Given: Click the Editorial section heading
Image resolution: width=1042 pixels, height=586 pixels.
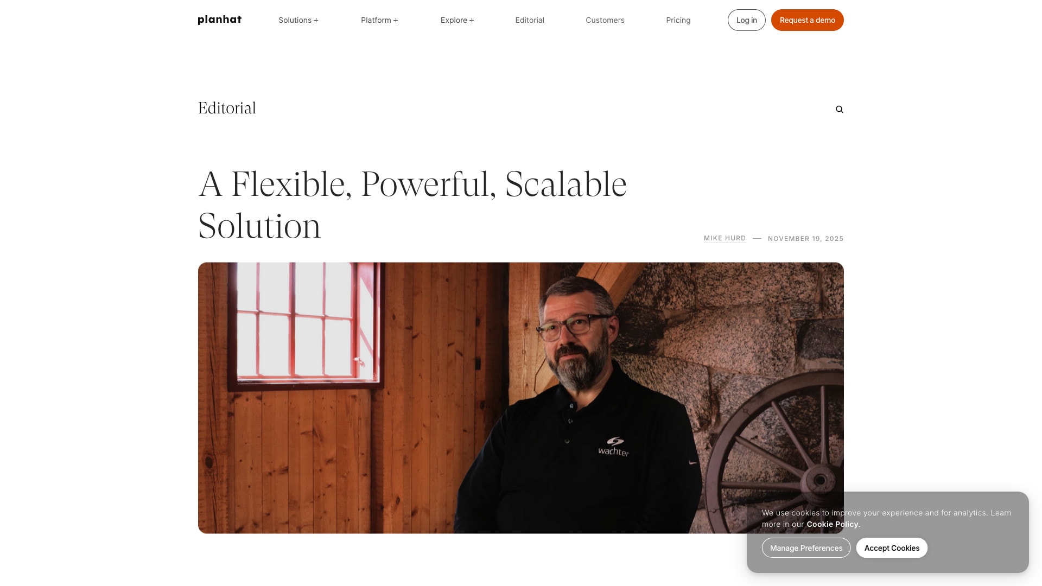Looking at the screenshot, I should pos(227,108).
